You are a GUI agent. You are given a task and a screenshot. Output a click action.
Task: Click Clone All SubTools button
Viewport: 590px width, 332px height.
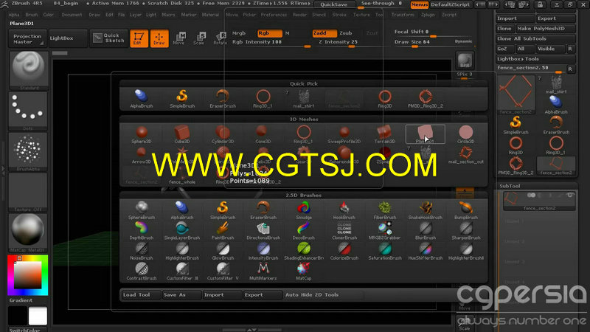tap(535, 39)
